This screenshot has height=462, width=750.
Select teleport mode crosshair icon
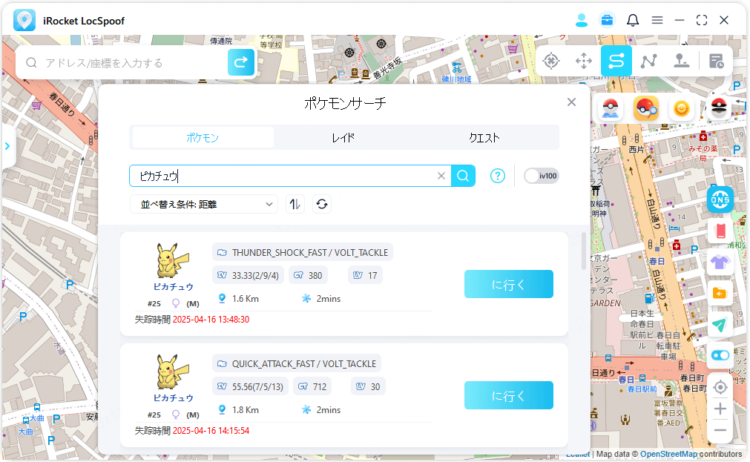[x=551, y=61]
